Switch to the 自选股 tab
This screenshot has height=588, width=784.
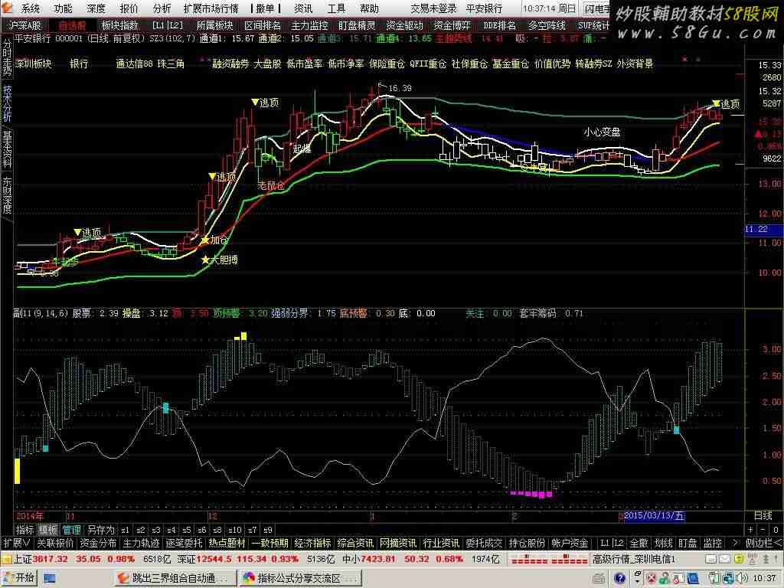click(x=73, y=24)
